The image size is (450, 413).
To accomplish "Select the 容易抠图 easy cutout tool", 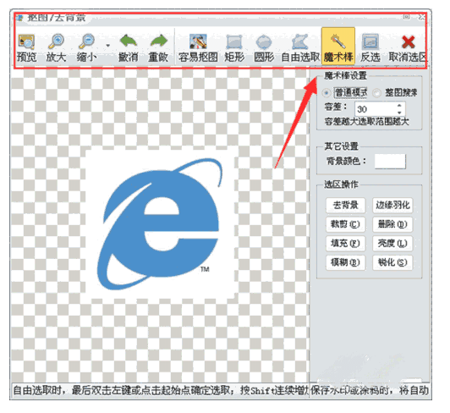I will coord(198,47).
